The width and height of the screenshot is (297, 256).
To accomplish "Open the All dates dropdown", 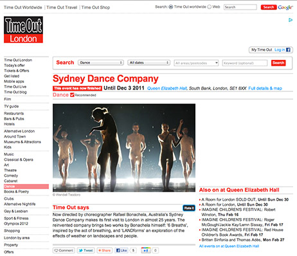I will click(148, 62).
